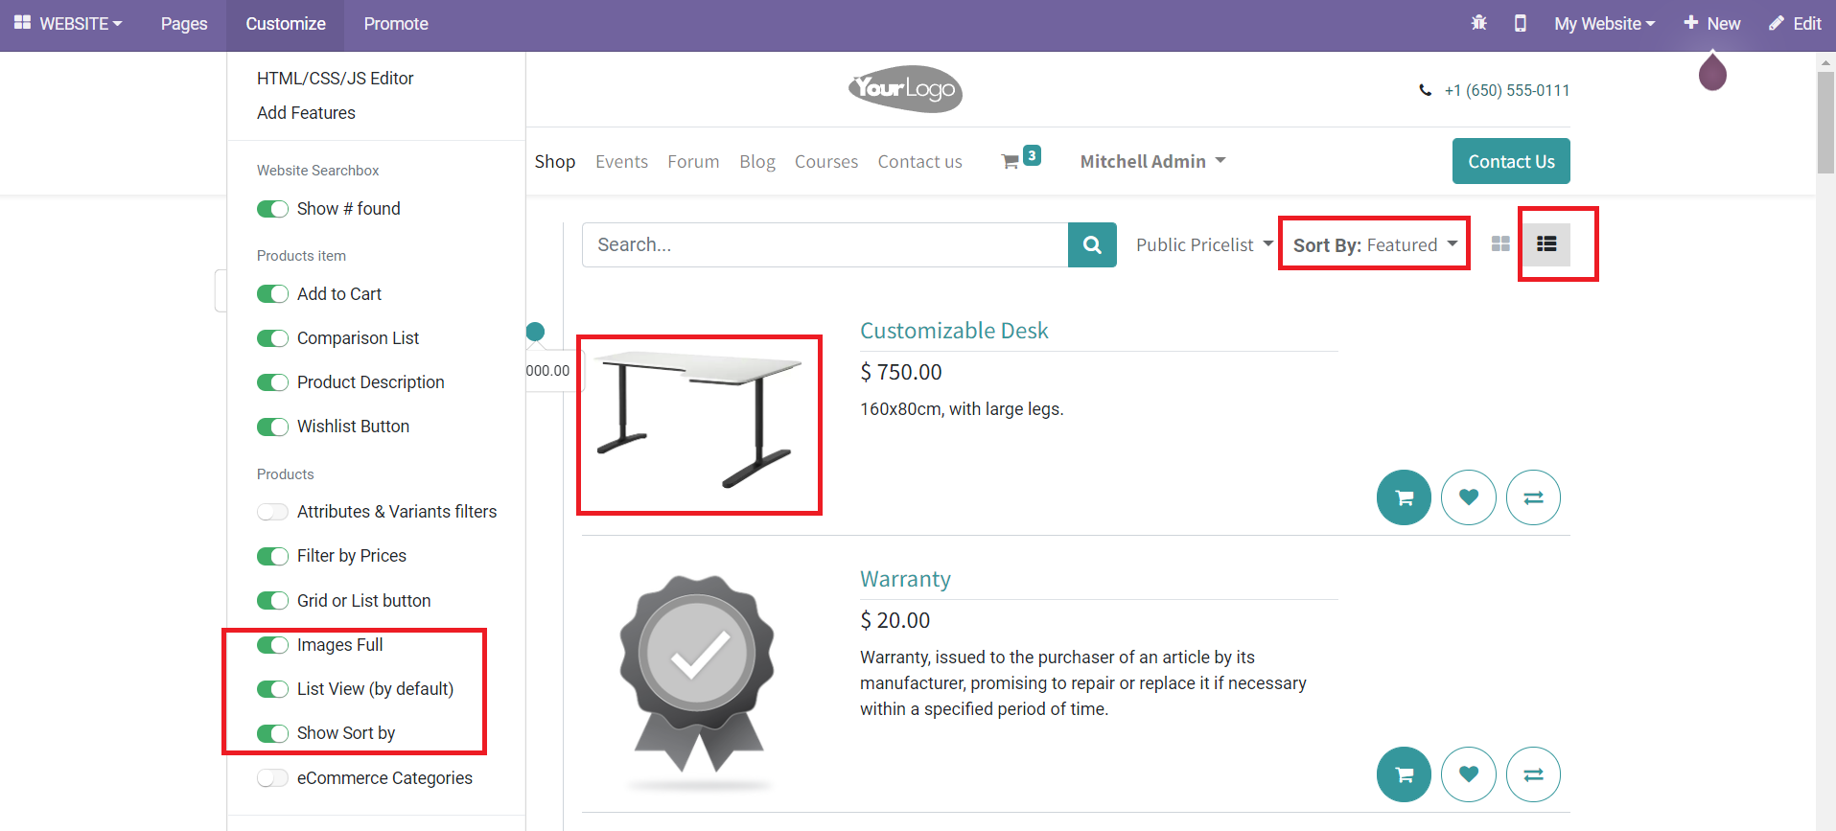This screenshot has width=1836, height=831.
Task: Enable Attributes & Variants filters
Action: 272,511
